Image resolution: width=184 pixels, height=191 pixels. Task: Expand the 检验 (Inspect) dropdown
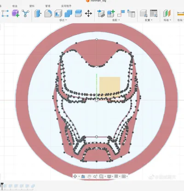(x=181, y=20)
